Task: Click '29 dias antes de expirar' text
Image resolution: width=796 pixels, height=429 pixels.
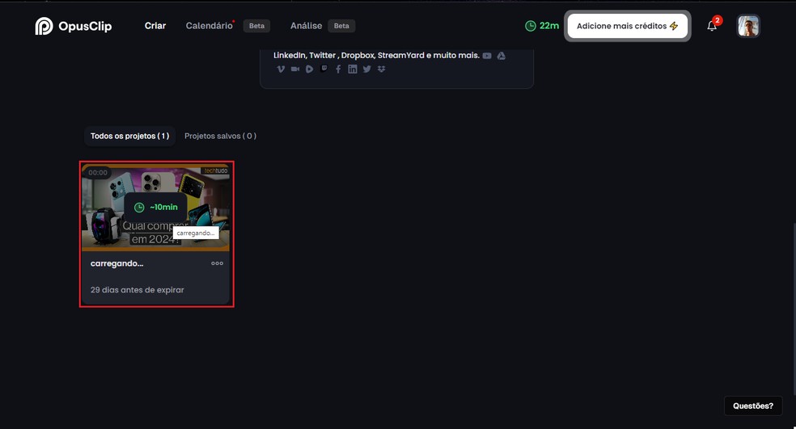Action: (x=137, y=290)
